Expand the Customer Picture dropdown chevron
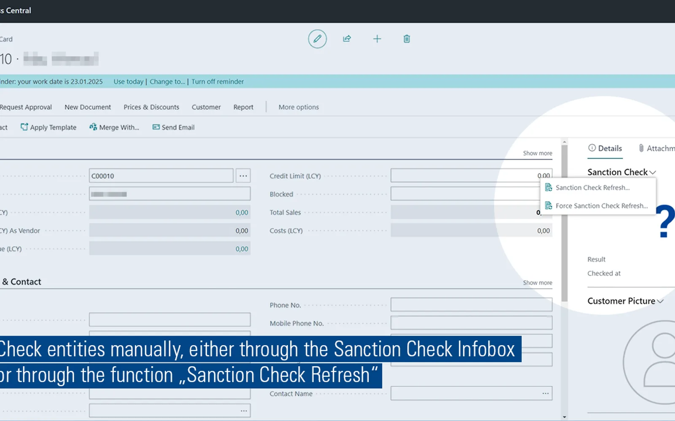675x421 pixels. pos(660,301)
